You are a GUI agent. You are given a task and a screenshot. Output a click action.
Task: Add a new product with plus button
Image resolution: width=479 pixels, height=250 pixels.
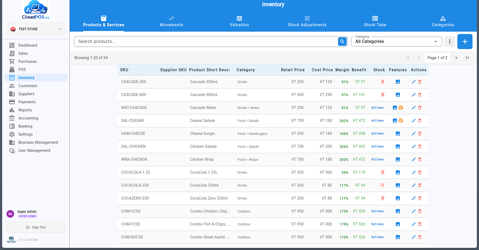tap(465, 42)
